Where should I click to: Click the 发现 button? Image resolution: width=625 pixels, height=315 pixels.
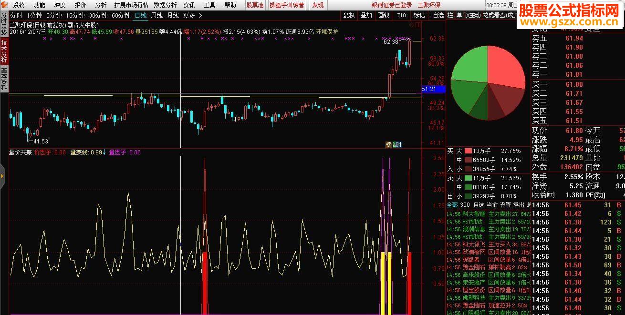point(318,5)
